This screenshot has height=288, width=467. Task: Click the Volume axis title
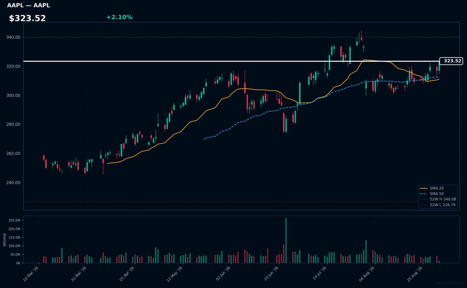4,239
